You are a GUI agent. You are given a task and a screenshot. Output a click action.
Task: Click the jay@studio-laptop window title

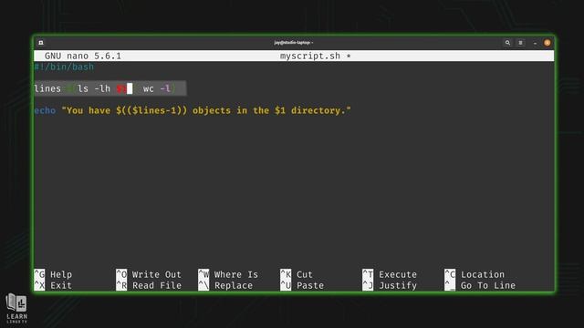tap(294, 43)
